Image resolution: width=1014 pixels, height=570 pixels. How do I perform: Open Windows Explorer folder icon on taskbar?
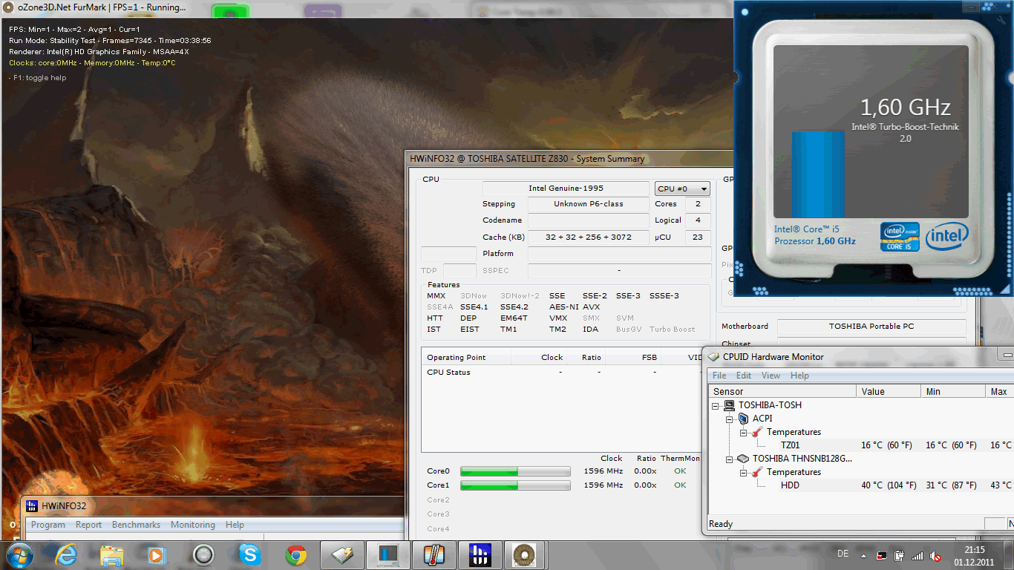[x=112, y=554]
